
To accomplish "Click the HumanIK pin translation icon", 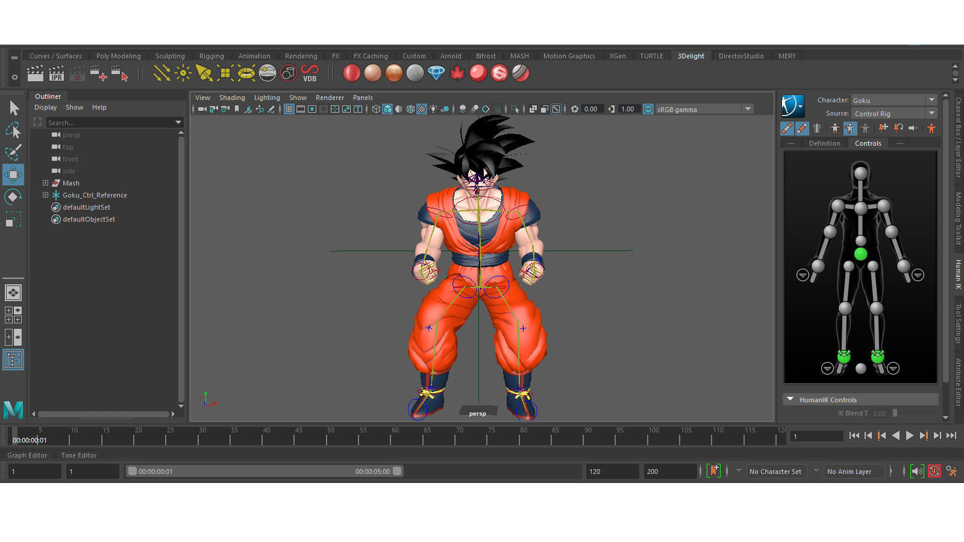I will [883, 128].
